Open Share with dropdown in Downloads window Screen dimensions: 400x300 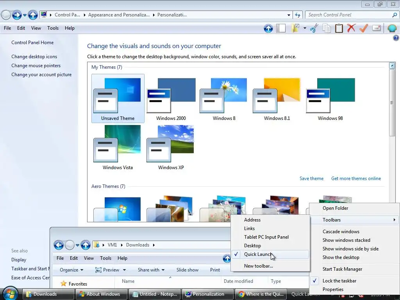click(x=151, y=270)
